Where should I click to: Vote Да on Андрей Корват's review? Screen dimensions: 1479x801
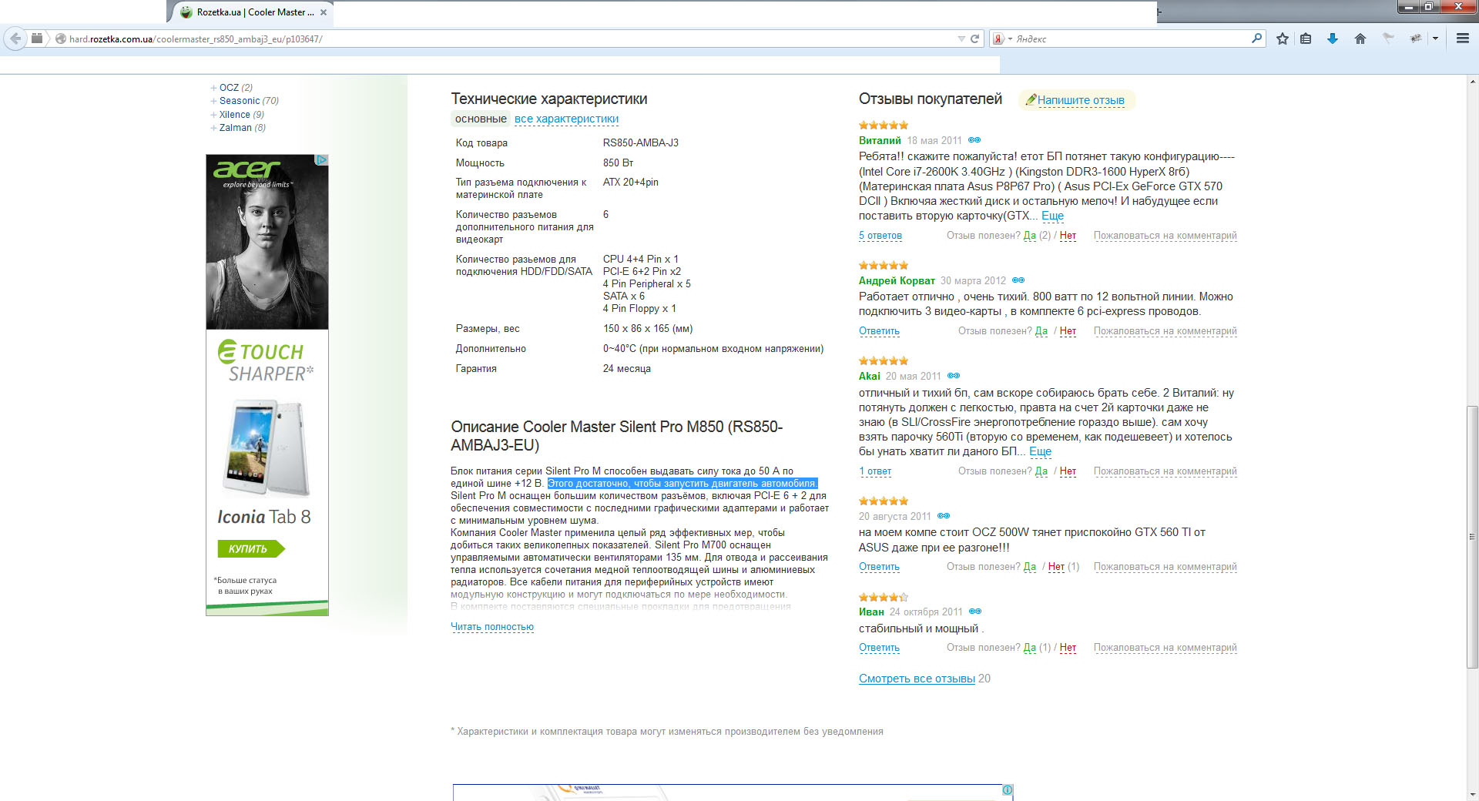(x=1041, y=331)
